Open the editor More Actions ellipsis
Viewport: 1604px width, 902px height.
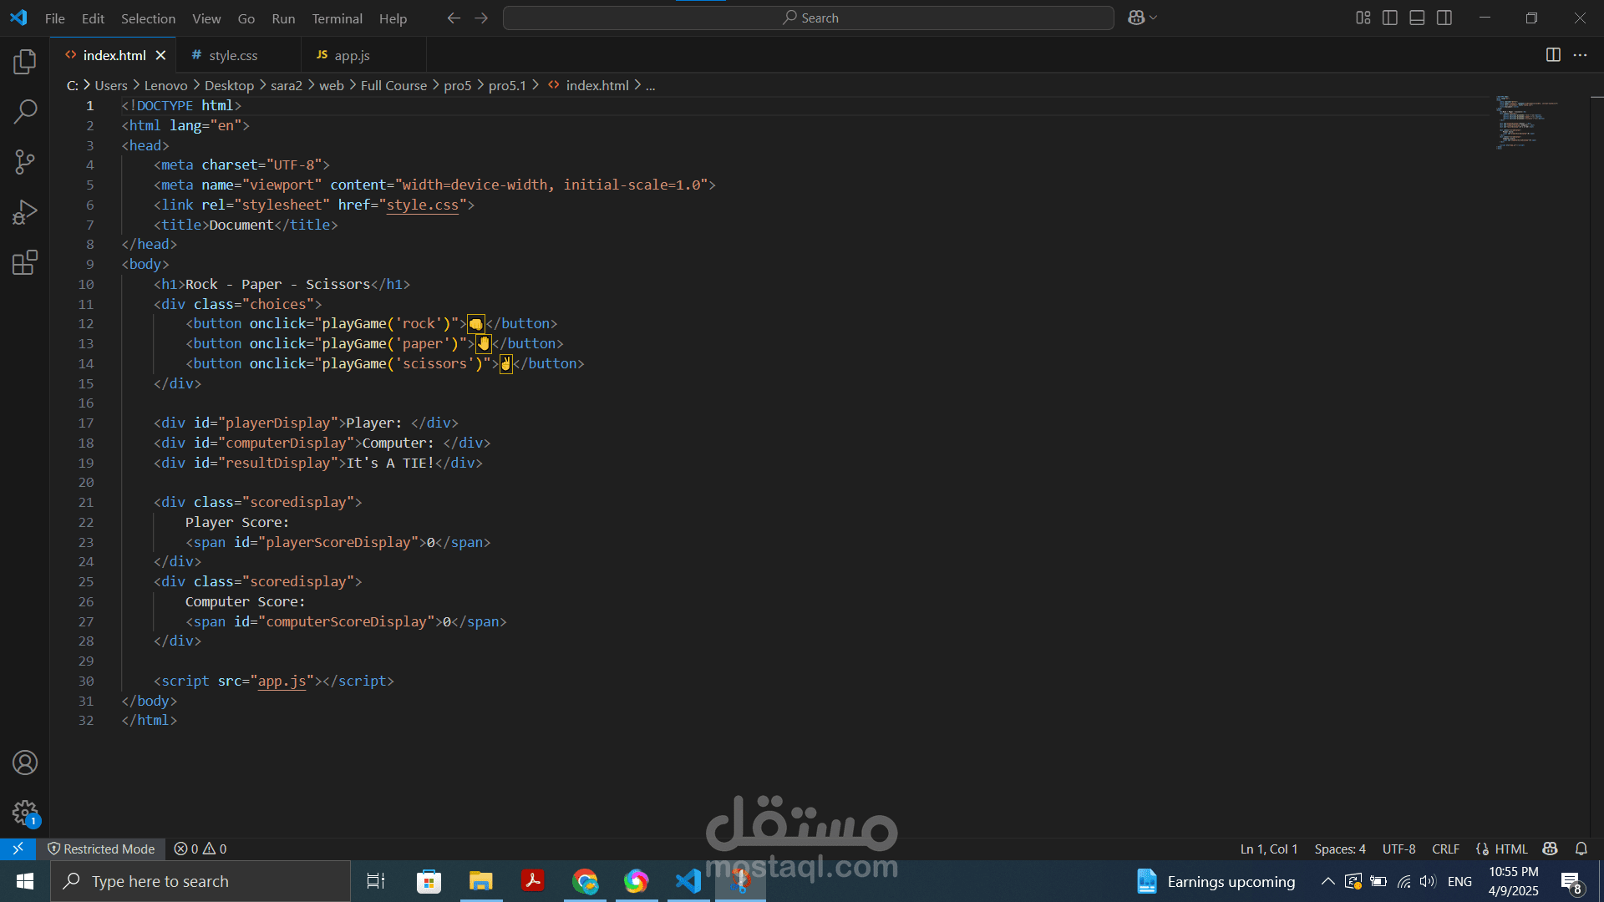(1580, 55)
